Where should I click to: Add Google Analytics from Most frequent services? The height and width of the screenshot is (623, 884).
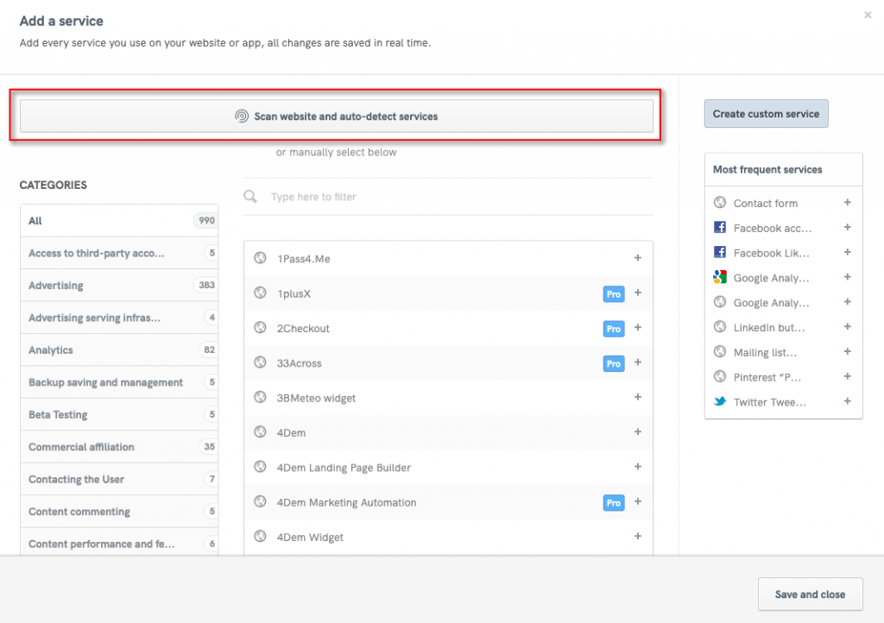[847, 278]
